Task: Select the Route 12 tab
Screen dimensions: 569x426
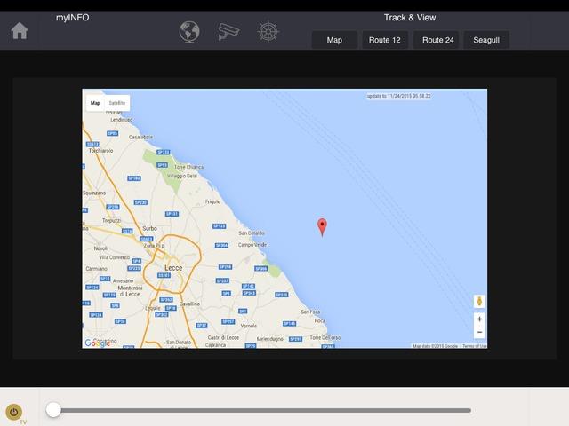Action: click(385, 40)
